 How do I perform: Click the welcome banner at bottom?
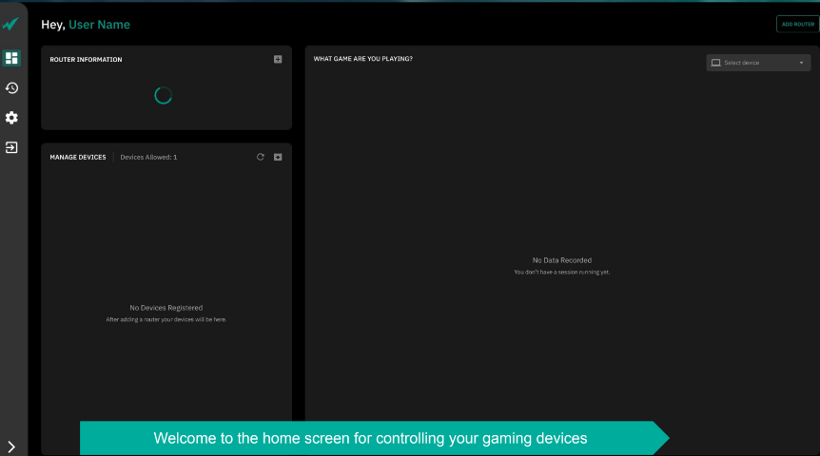(x=371, y=438)
